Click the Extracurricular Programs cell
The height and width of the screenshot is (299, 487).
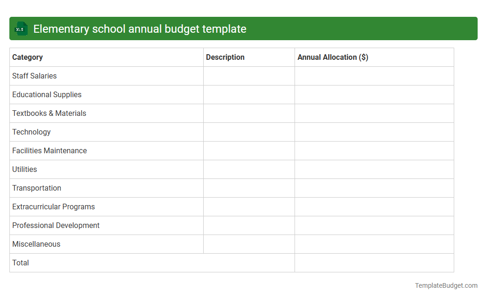coord(53,206)
